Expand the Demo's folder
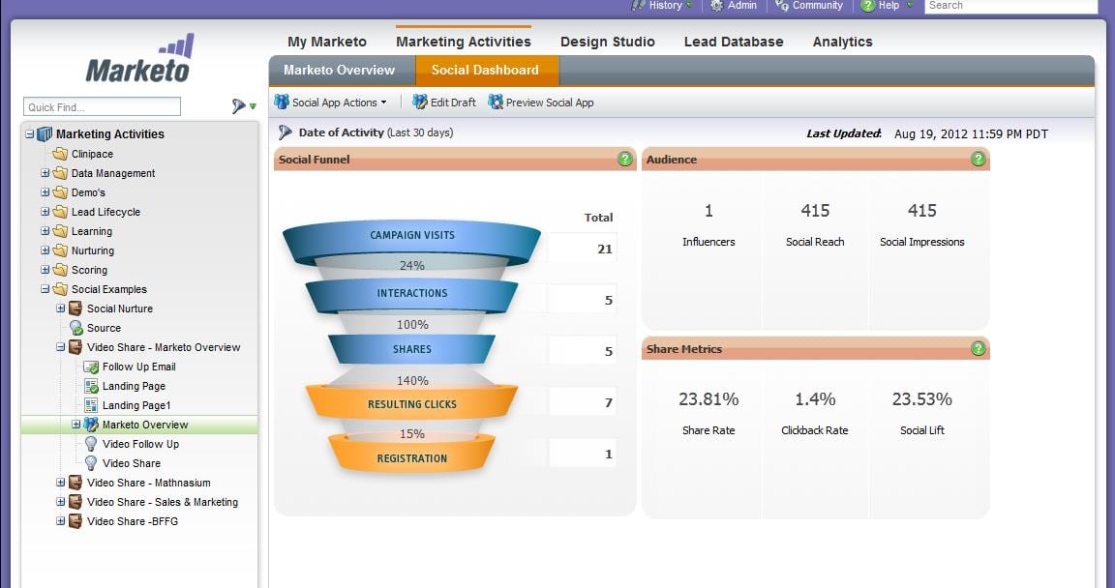Screen dimensions: 1115x588 point(45,192)
